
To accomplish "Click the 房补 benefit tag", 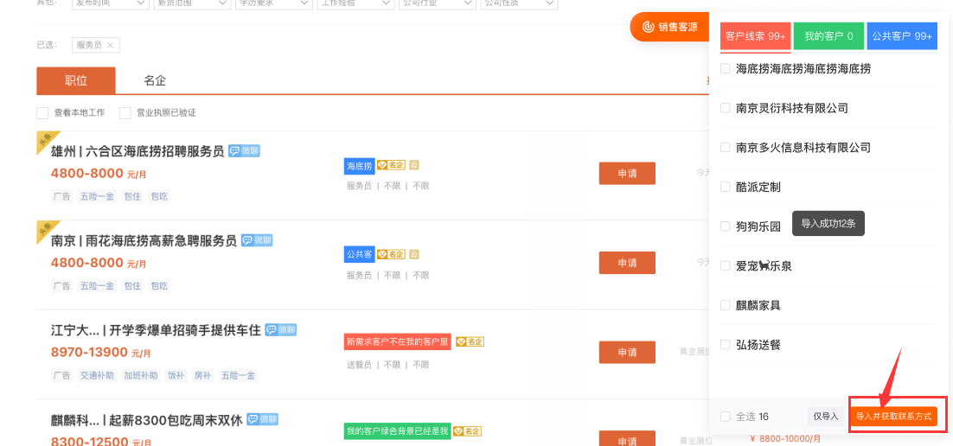I will pos(201,375).
